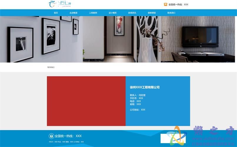Select 装修课堂 in the navigation bar
Screen dimensions: 237x147
tap(152, 13)
